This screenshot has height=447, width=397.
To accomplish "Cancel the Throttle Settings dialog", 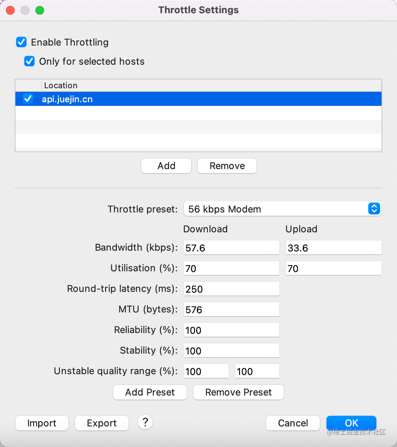I will click(293, 423).
